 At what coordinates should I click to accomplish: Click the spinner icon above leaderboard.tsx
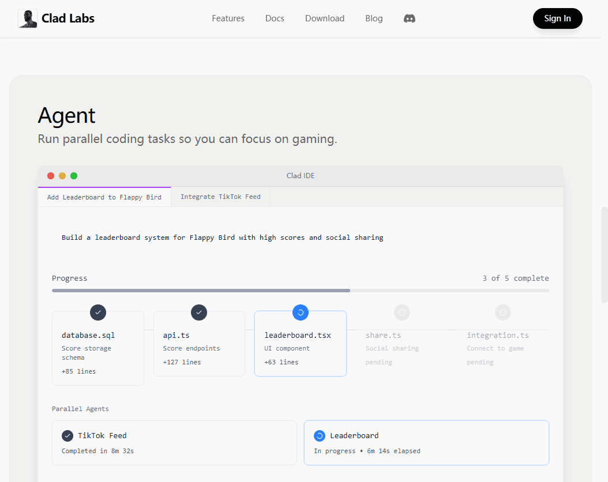(301, 312)
